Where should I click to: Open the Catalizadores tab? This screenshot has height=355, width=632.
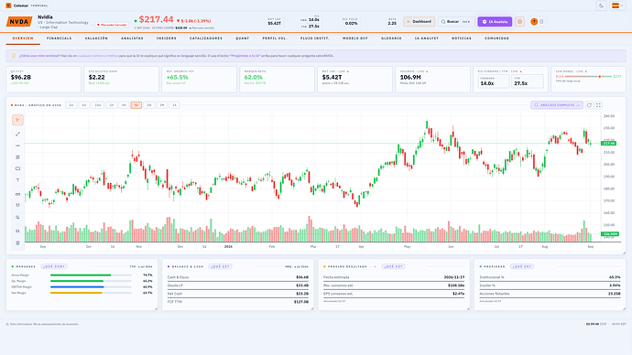(206, 38)
